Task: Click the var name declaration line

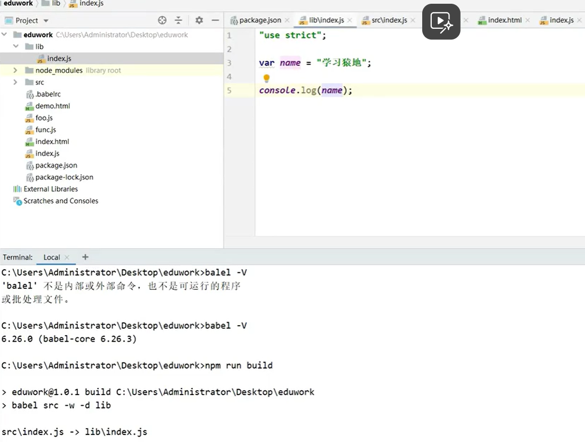Action: [315, 62]
